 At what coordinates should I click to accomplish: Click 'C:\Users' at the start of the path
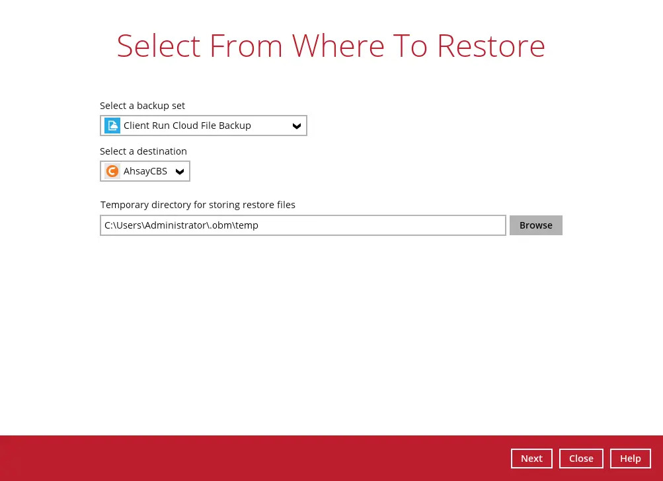click(x=120, y=225)
